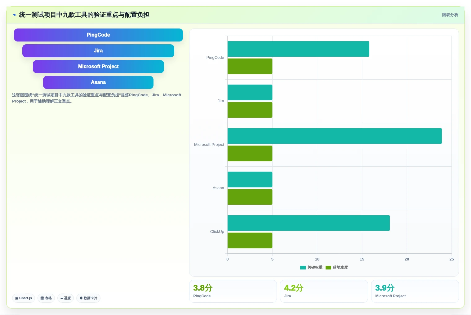Image resolution: width=471 pixels, height=315 pixels.
Task: Click the 进度 tag
Action: (x=65, y=298)
